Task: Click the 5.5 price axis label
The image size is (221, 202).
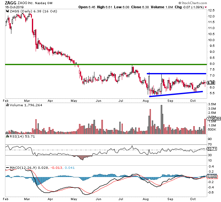Action: click(x=212, y=93)
